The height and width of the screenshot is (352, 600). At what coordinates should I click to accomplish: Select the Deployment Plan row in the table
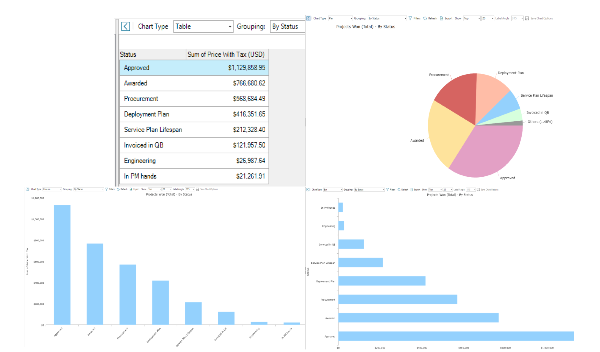click(194, 115)
